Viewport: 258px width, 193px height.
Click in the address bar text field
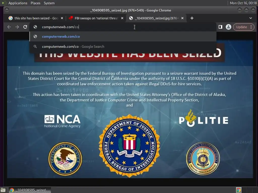click(123, 27)
